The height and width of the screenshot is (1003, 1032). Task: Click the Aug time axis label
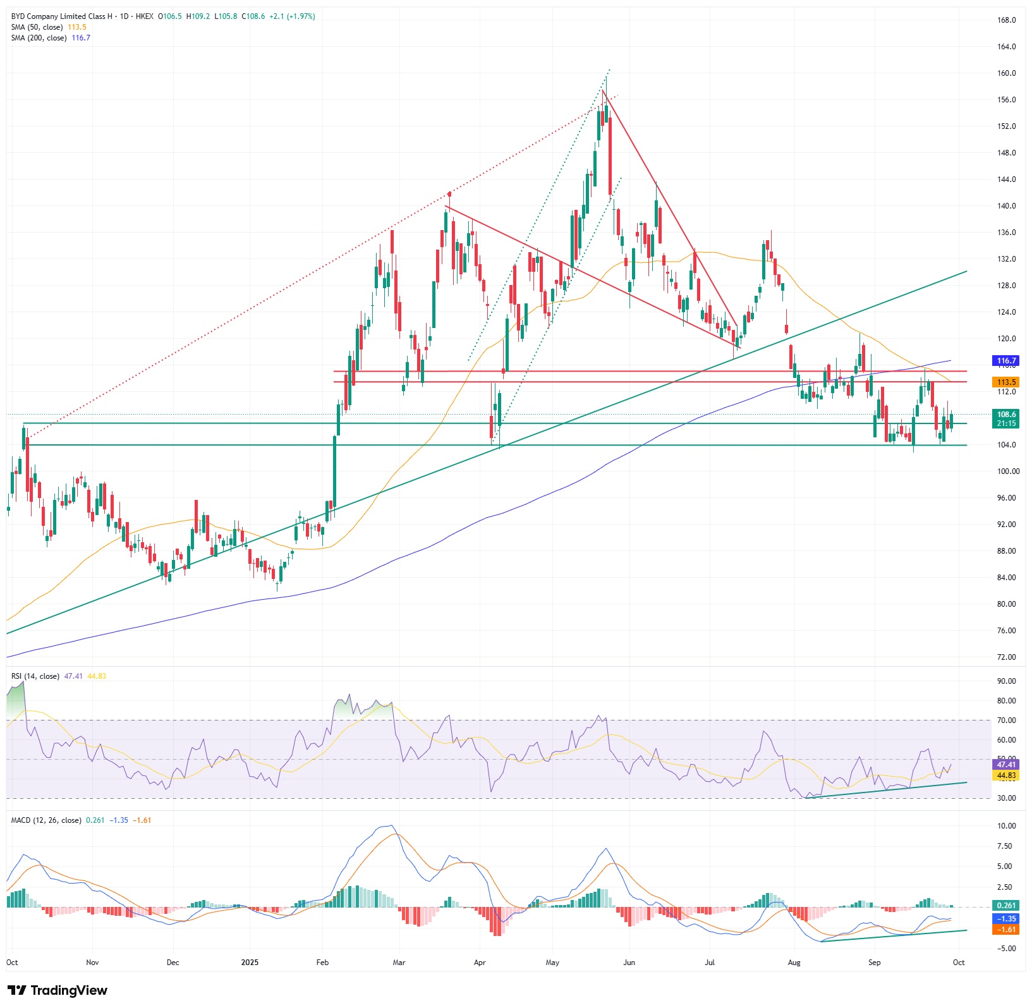pyautogui.click(x=794, y=963)
